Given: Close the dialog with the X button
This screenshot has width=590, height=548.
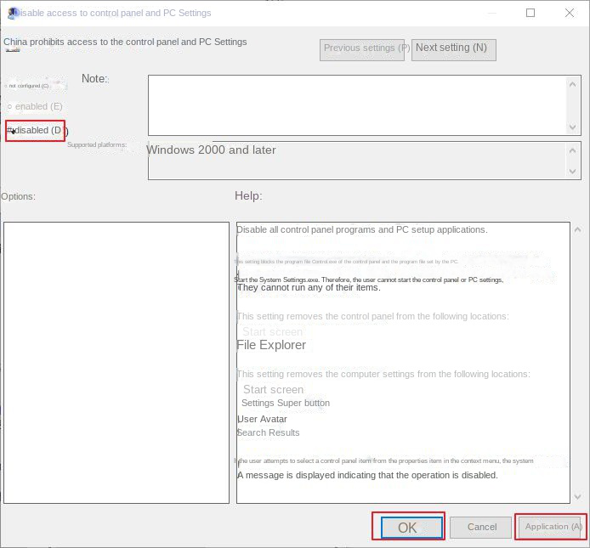Looking at the screenshot, I should pos(570,13).
